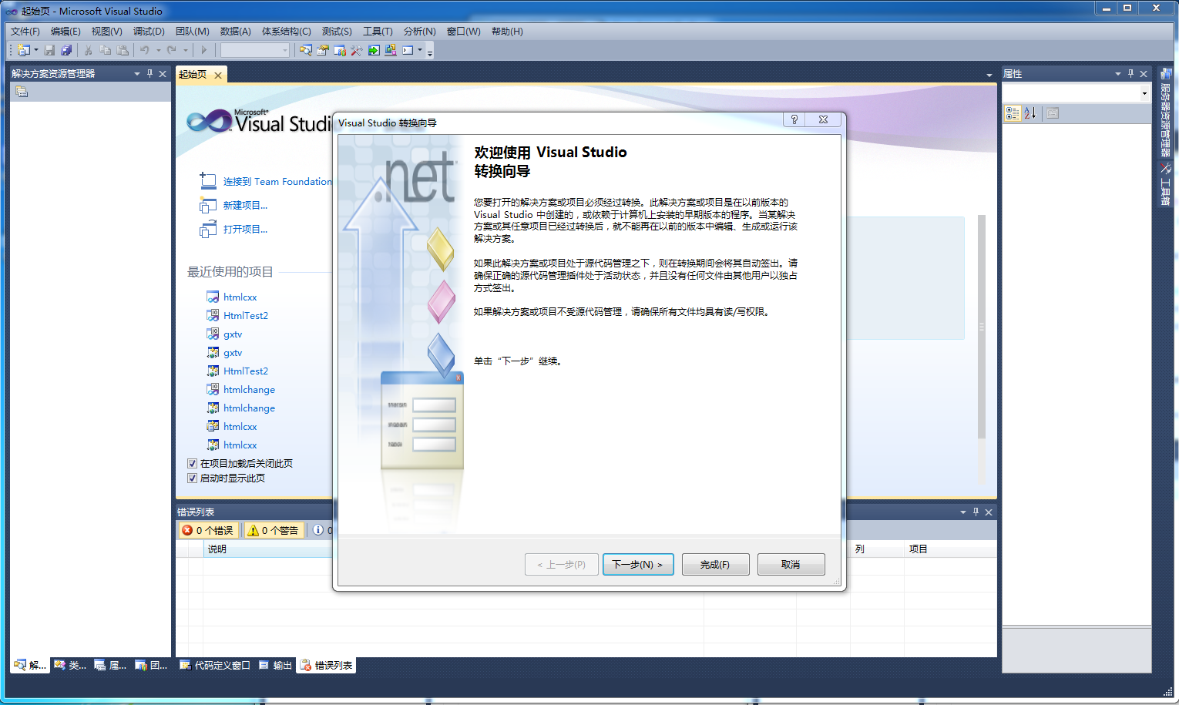Screen dimensions: 1179x705
Task: Open the Command Window toolbar icon
Action: 408,50
